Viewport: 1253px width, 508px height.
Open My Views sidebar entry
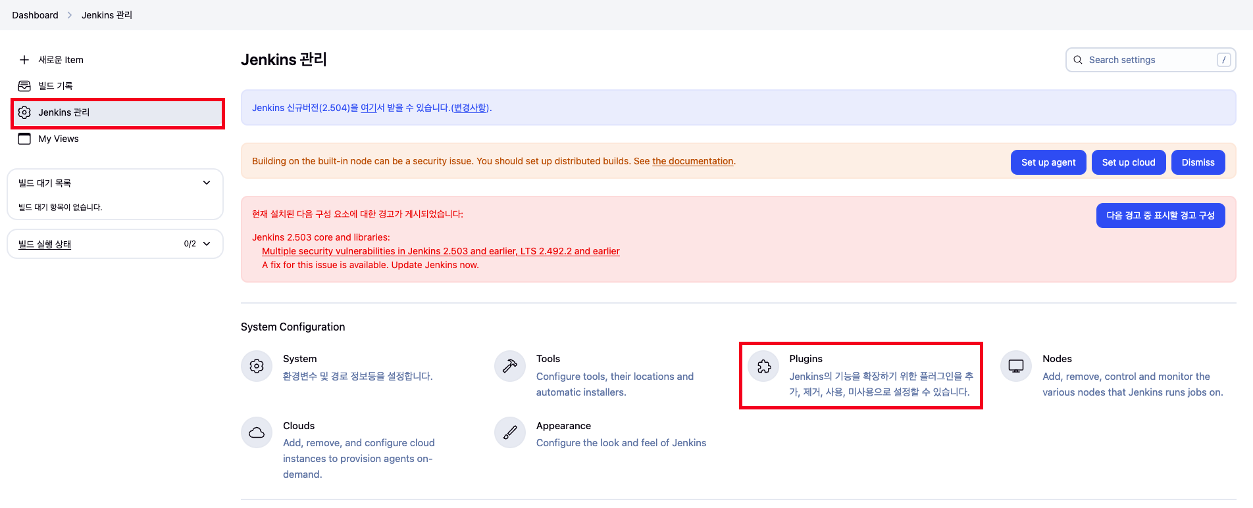[x=59, y=139]
